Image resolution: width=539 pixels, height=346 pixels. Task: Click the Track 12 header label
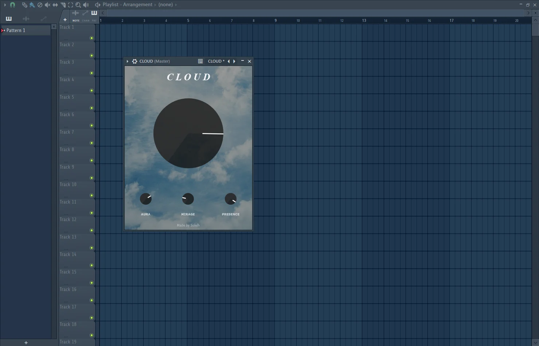pos(68,219)
